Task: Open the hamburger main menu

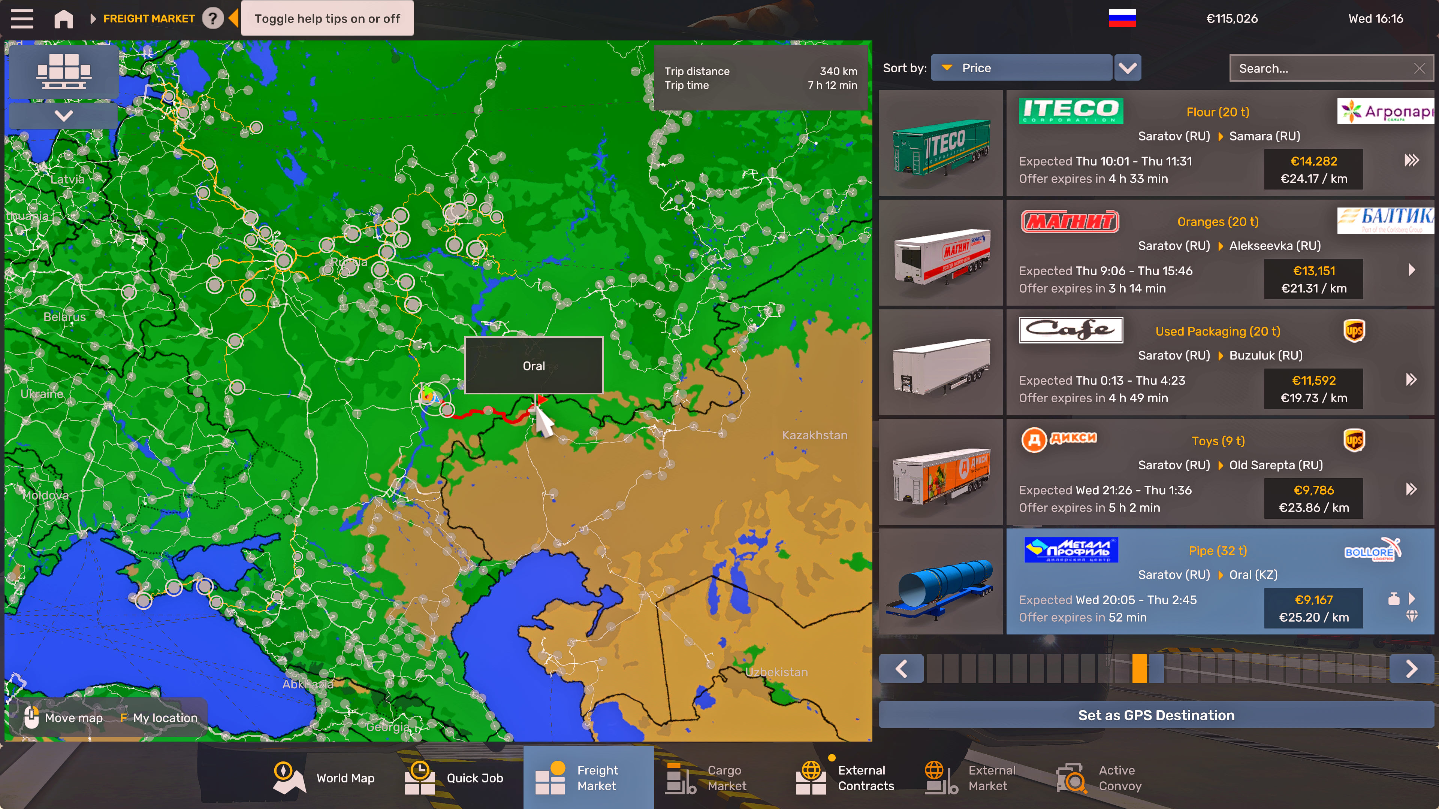Action: [x=22, y=18]
